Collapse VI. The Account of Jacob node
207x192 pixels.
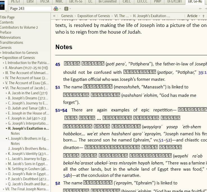coord(4,88)
